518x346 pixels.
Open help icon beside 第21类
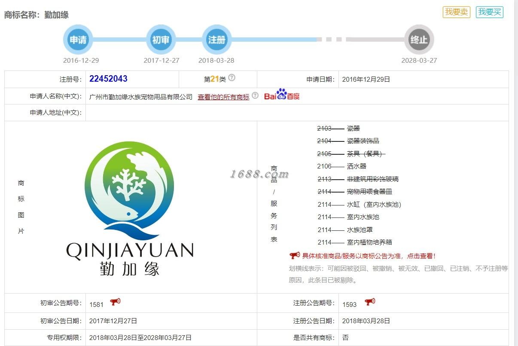coord(232,78)
